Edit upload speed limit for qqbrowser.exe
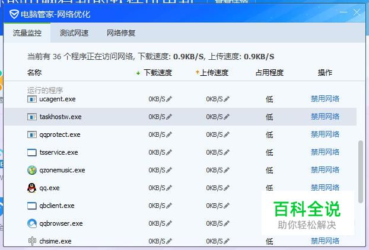 click(x=227, y=223)
